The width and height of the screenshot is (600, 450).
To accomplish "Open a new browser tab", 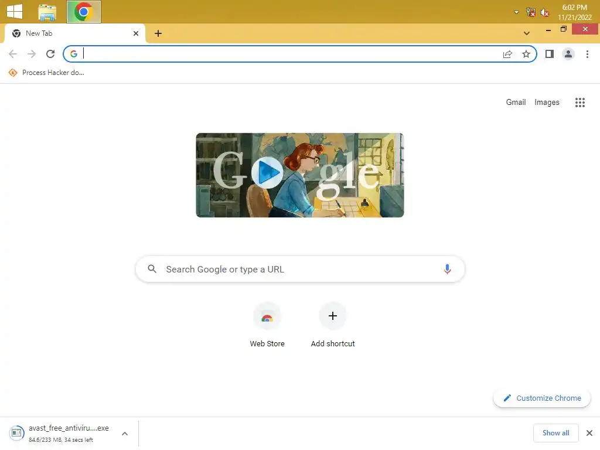I will tap(158, 33).
